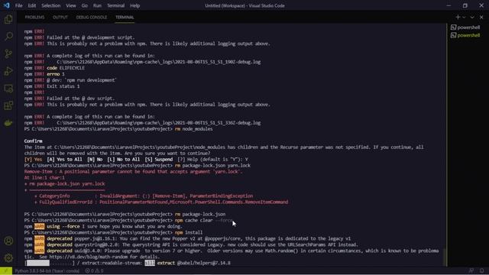This screenshot has height=275, width=489.
Task: Select the second highlighted powershell terminal
Action: tap(465, 35)
